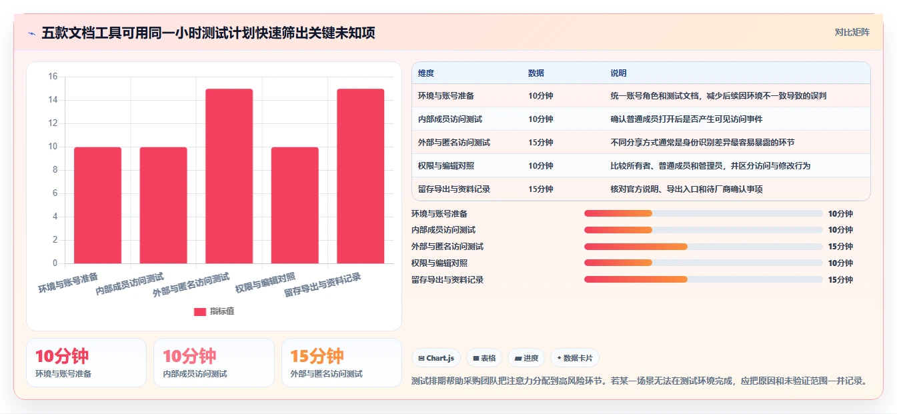
Task: Click 15分钟 in 外部与匿名访问测试 table row
Action: click(540, 143)
